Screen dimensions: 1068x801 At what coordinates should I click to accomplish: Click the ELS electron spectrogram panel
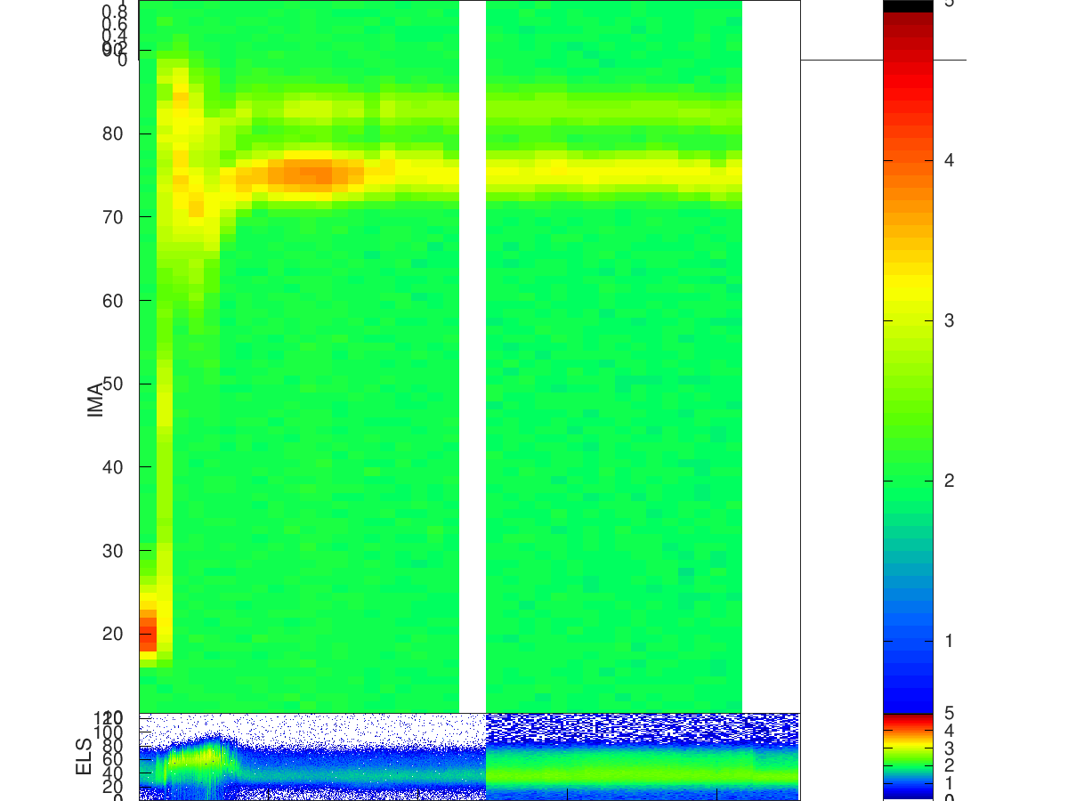tap(469, 756)
